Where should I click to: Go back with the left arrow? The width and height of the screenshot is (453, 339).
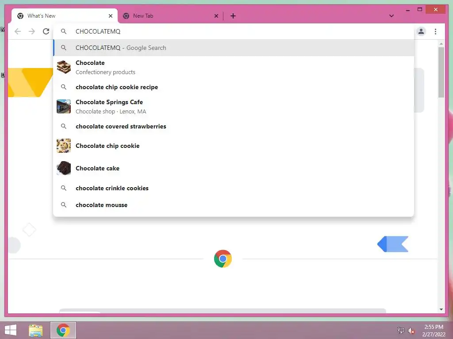tap(18, 31)
